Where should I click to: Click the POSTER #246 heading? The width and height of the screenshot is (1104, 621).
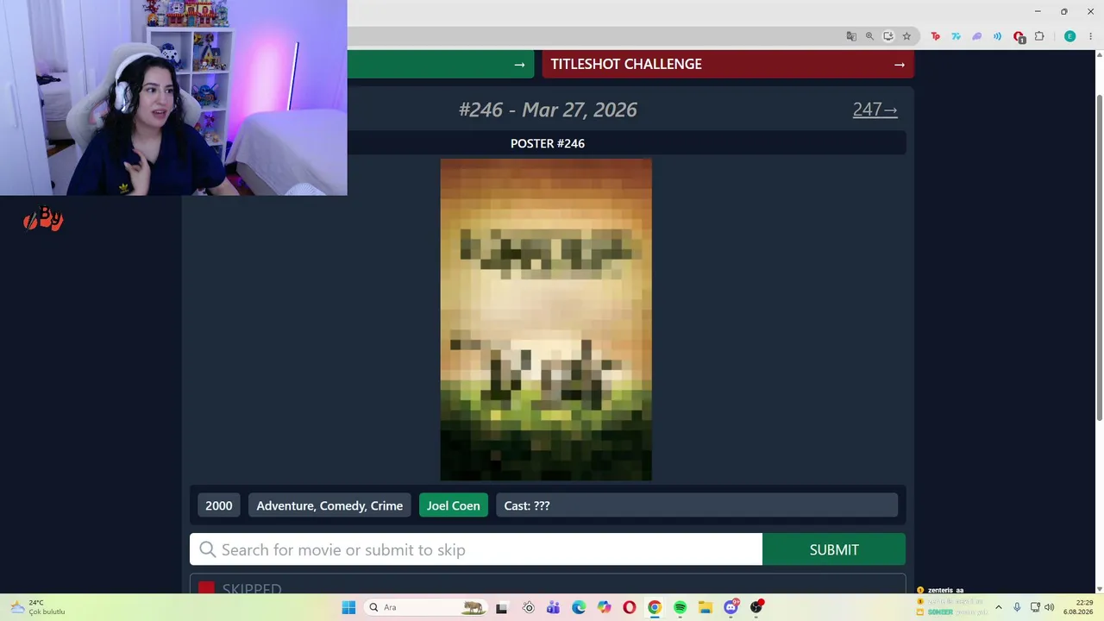(x=548, y=143)
